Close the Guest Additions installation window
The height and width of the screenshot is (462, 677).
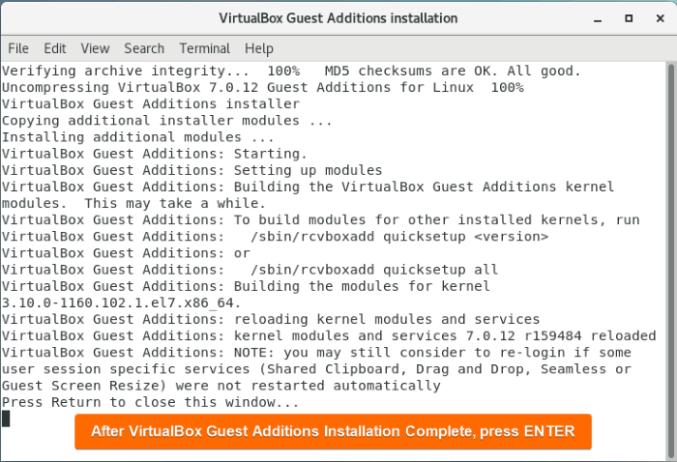click(x=660, y=18)
